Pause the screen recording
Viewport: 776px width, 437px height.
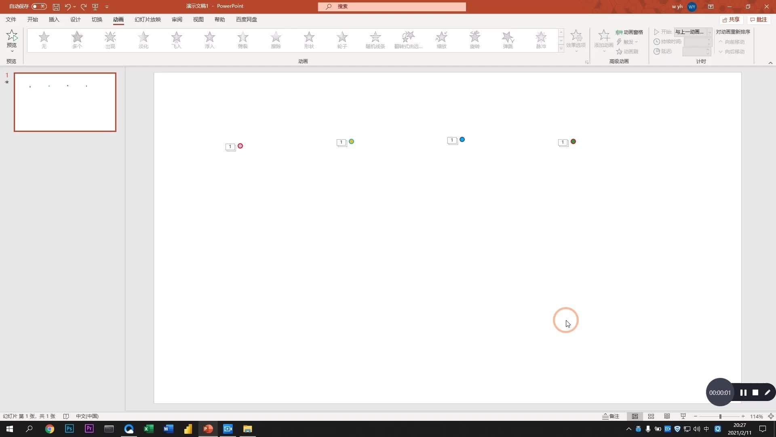743,392
